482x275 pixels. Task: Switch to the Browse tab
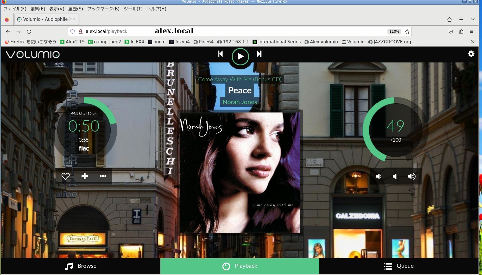pos(81,266)
